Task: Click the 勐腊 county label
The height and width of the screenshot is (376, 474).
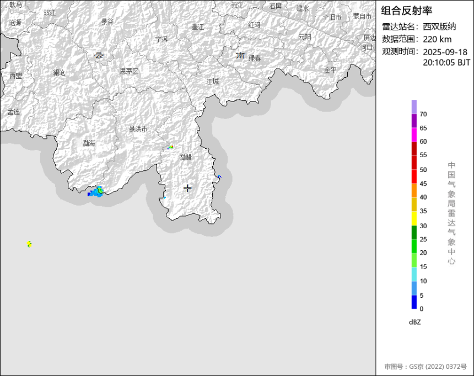Action: pyautogui.click(x=186, y=157)
